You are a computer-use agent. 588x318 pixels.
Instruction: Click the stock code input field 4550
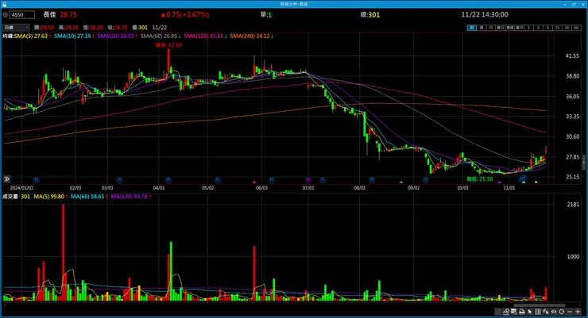pos(21,15)
